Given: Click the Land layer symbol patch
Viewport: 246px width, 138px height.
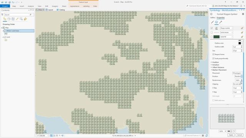Looking at the screenshot, I should tap(6, 40).
